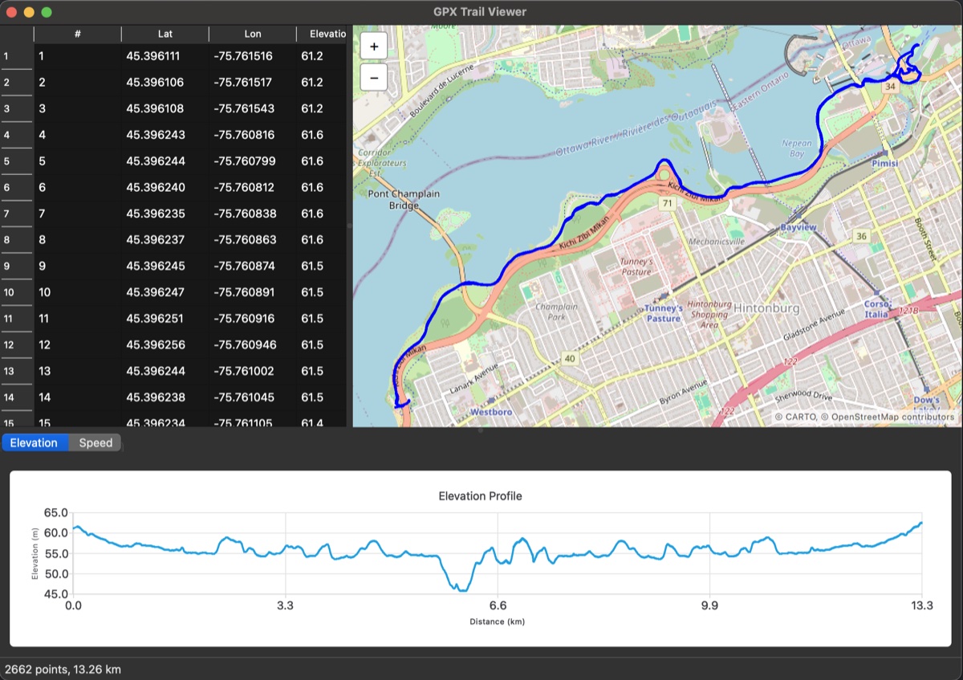Click latitude cell 45.396256
The image size is (963, 680).
(165, 344)
